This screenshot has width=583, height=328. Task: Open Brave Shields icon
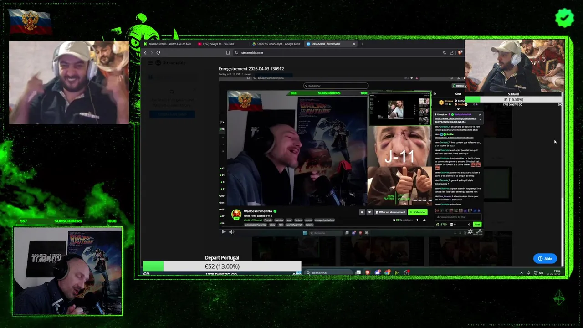tap(460, 53)
